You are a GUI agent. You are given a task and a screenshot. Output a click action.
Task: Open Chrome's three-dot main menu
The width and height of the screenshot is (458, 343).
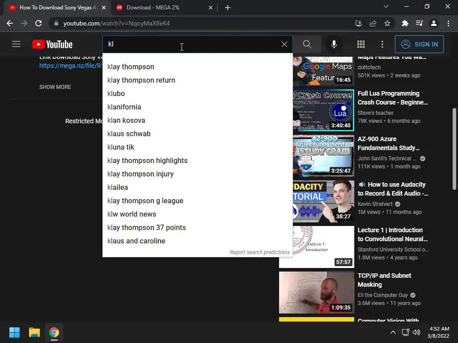click(x=448, y=23)
